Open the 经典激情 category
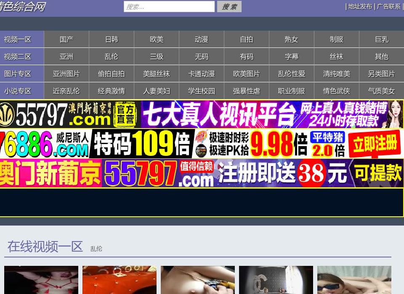 coord(112,91)
